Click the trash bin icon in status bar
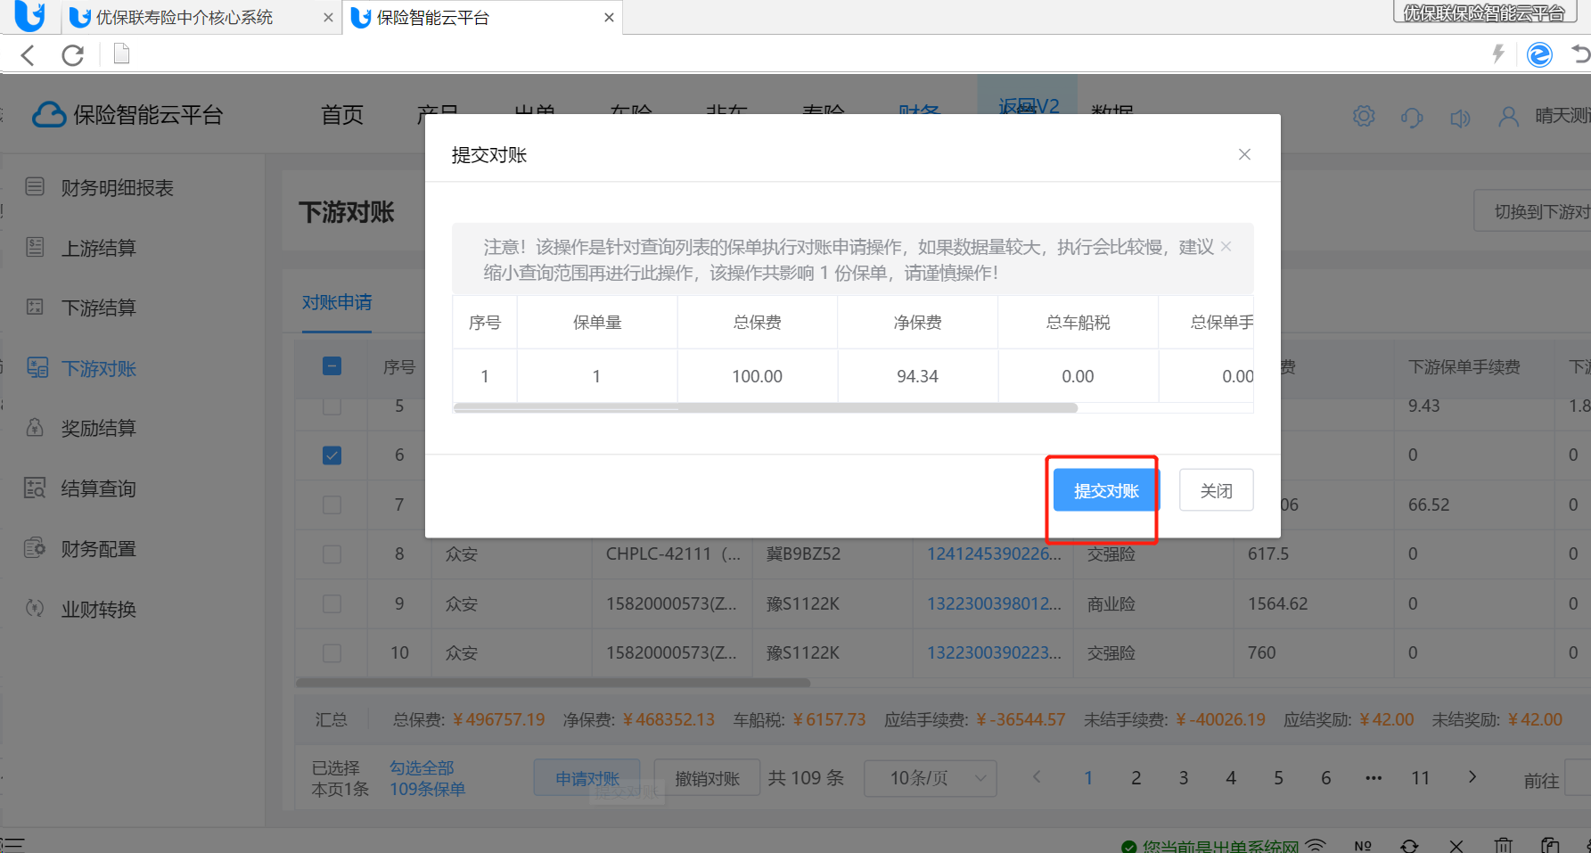 1504,845
